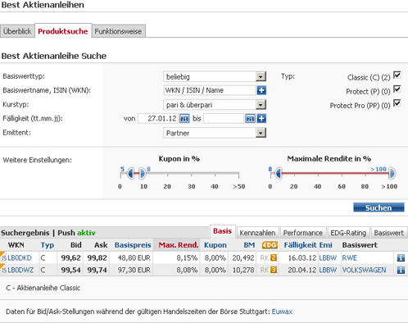This screenshot has width=408, height=323.
Task: Click the EDG rating badge of LB0DWZ
Action: (274, 270)
